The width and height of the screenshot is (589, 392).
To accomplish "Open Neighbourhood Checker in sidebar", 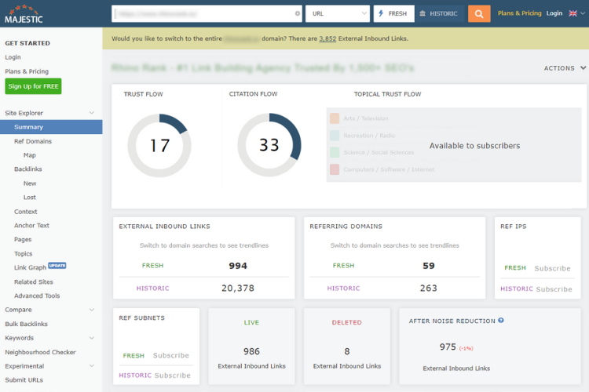I will tap(40, 352).
